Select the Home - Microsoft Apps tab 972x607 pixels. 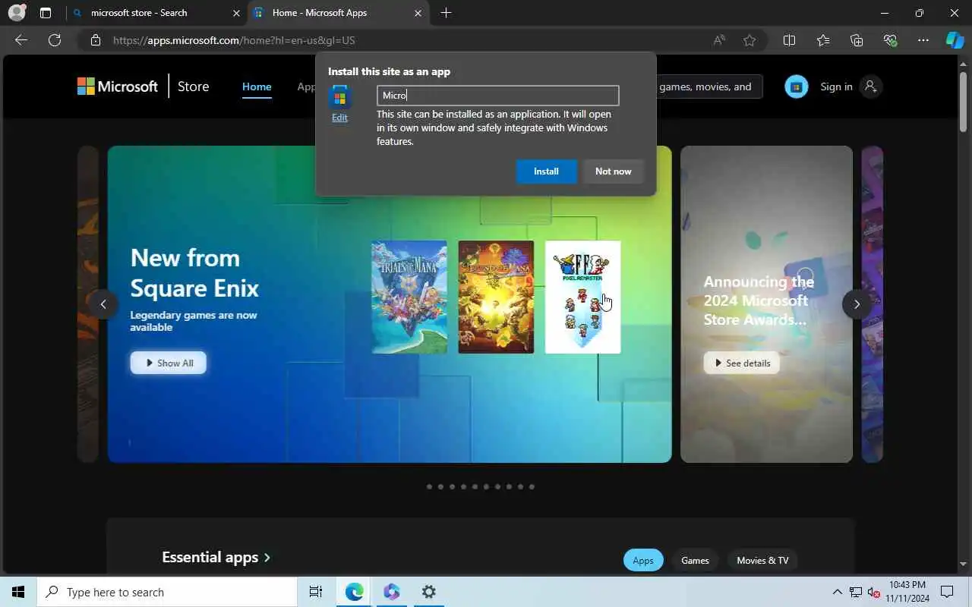click(338, 13)
